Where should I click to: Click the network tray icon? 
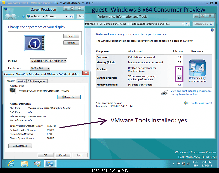pyautogui.click(x=184, y=164)
